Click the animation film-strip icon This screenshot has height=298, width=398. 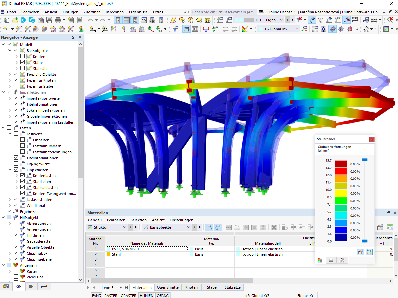point(195,29)
